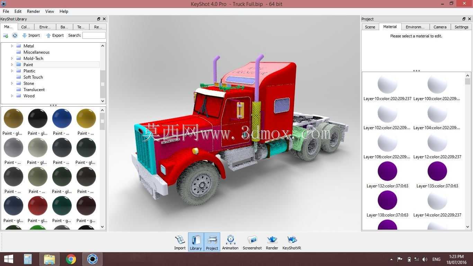
Task: Click the Import icon in bottom toolbar
Action: tap(180, 242)
